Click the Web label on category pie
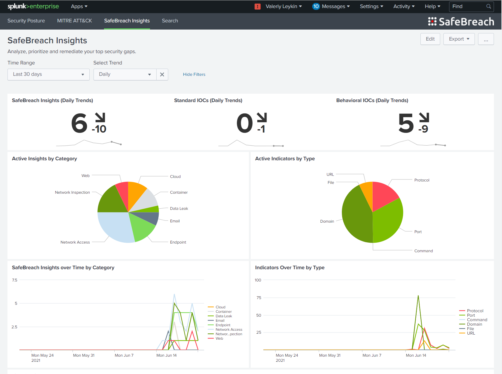 pos(85,176)
